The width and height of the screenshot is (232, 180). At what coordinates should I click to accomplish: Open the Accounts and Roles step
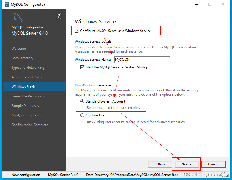[x=27, y=77]
